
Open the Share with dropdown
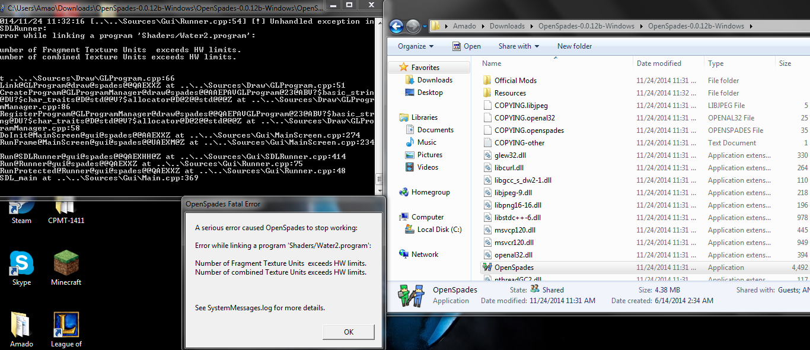tap(519, 46)
